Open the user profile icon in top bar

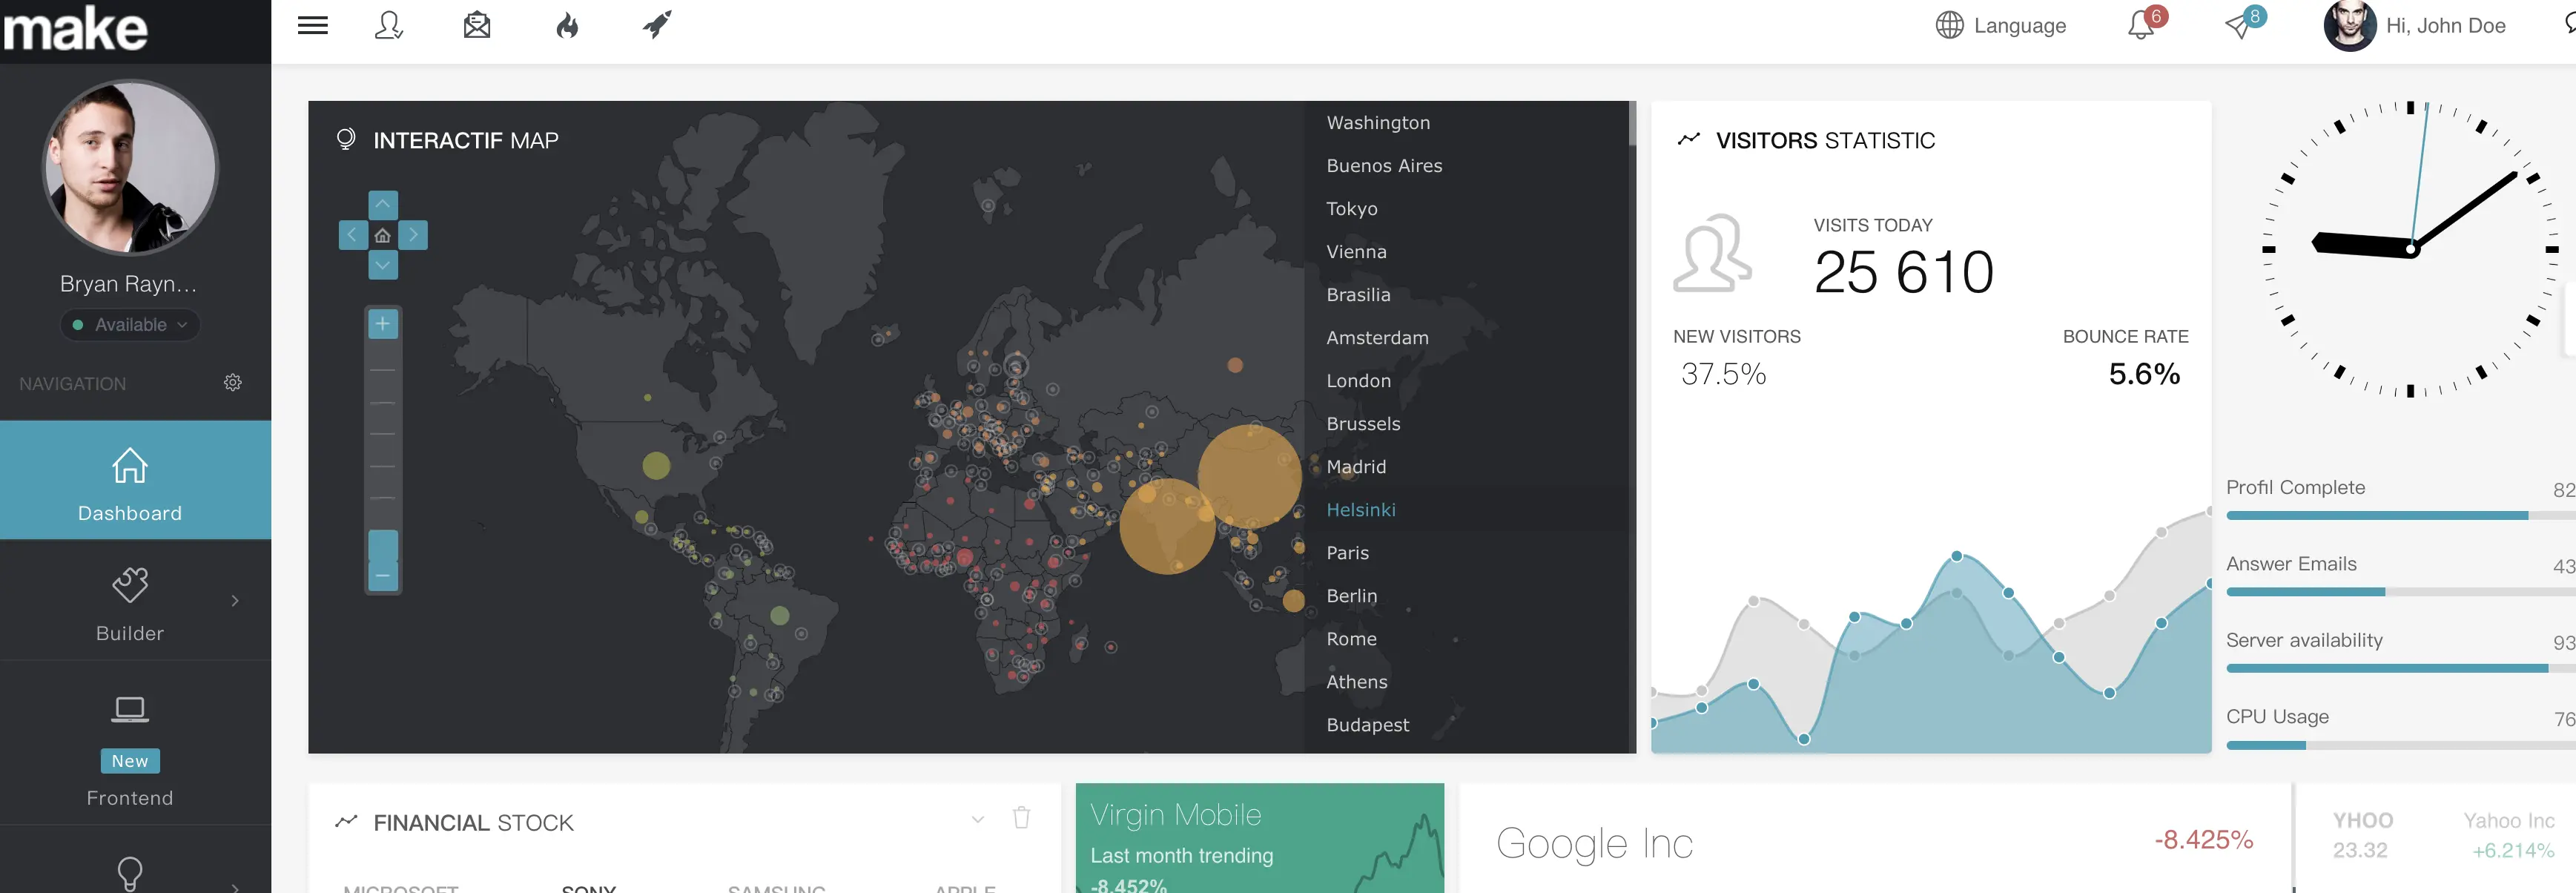(389, 26)
